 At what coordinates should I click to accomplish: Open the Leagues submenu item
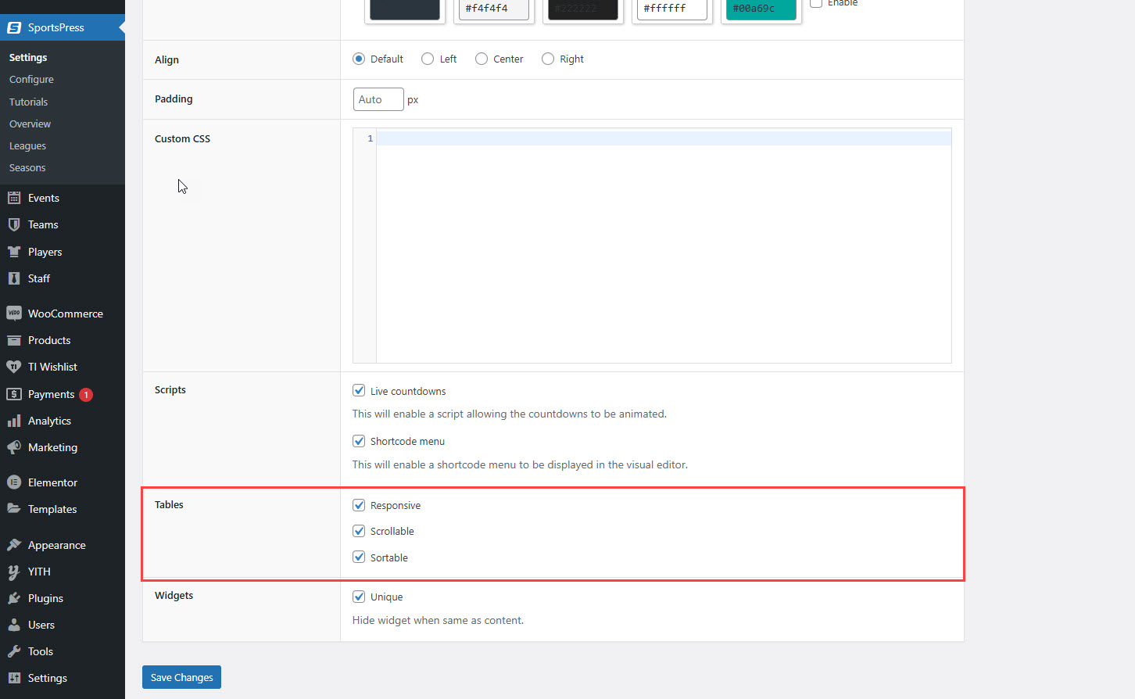[x=27, y=145]
